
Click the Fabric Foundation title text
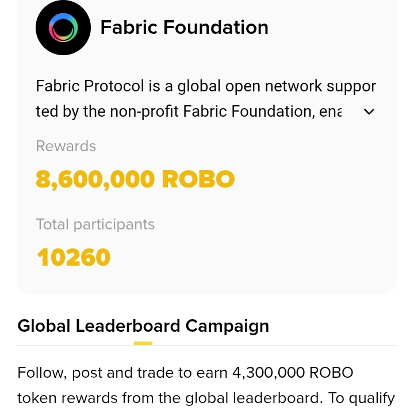(x=185, y=28)
